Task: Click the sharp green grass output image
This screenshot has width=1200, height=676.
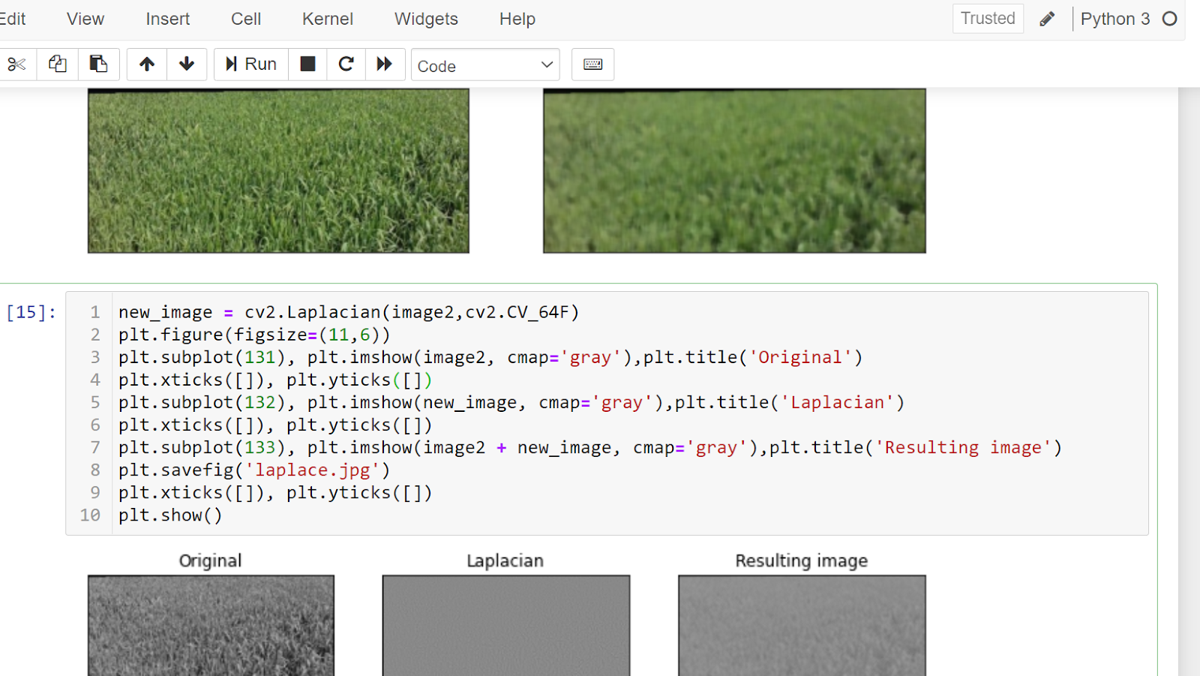Action: tap(278, 170)
